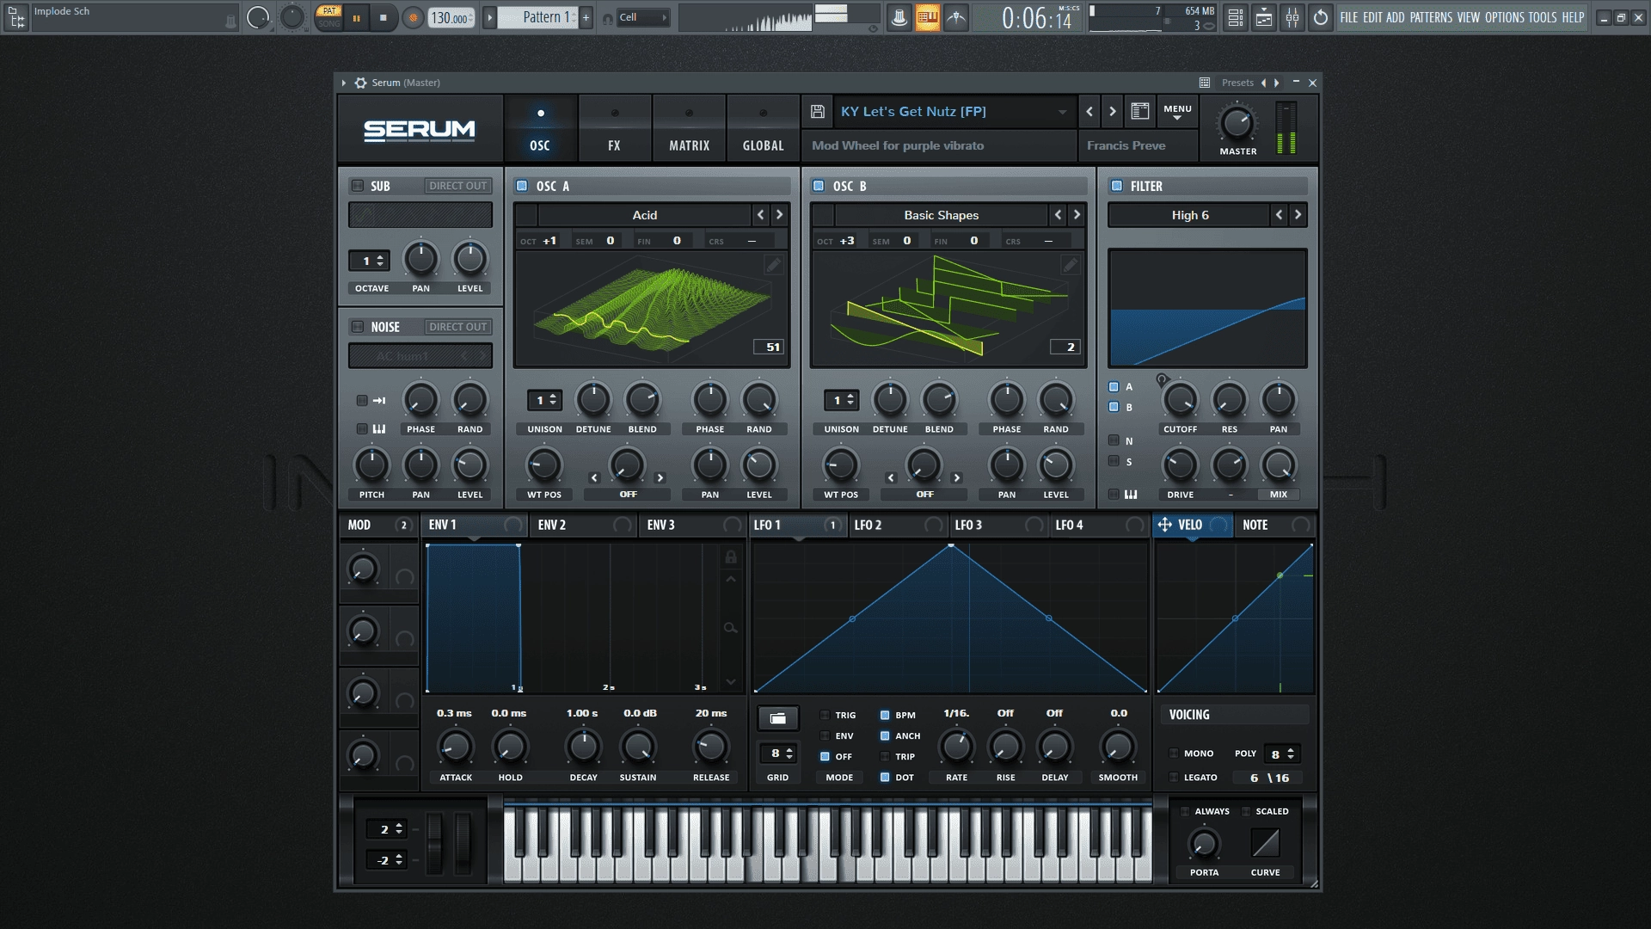Toggle the typing keyboard to piano icon
1651x929 pixels.
coord(927,17)
